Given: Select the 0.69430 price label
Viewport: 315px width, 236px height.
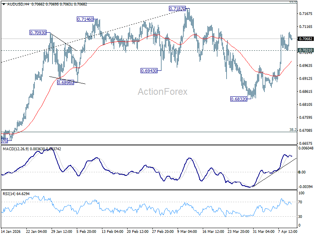Looking at the screenshot, I should point(149,71).
